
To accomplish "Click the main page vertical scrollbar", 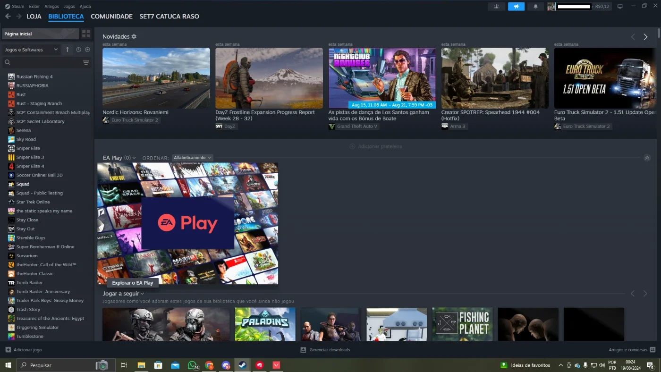I will coord(659,33).
